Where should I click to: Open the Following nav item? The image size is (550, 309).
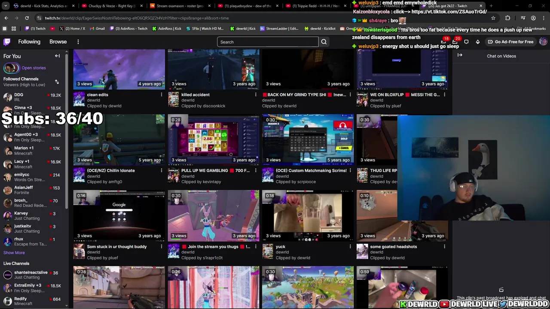29,42
